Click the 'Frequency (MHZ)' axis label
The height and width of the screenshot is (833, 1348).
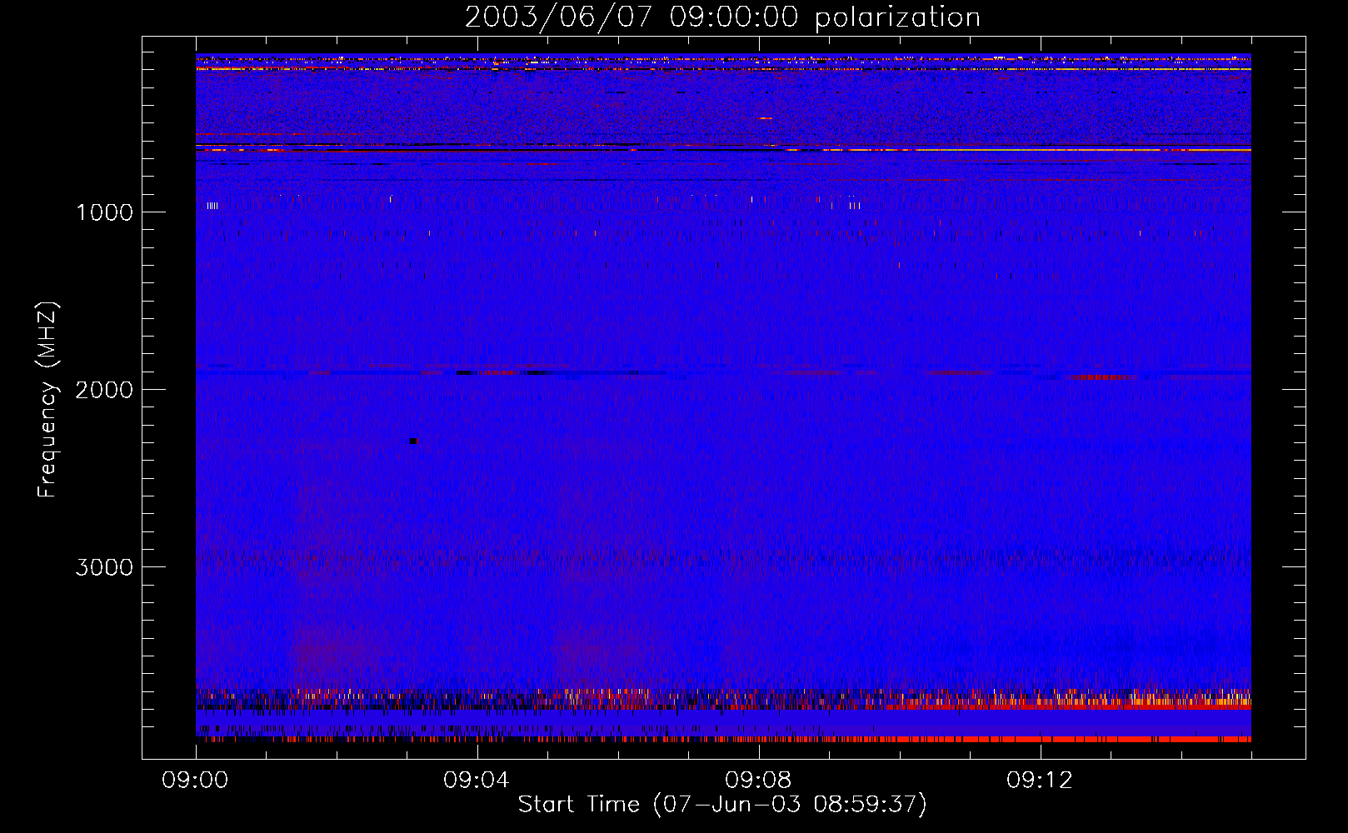click(x=47, y=400)
